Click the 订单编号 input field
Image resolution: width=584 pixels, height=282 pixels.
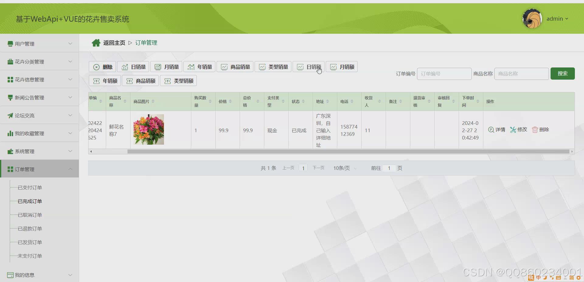point(444,74)
